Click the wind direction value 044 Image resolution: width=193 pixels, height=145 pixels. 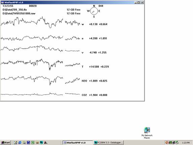[101, 6]
